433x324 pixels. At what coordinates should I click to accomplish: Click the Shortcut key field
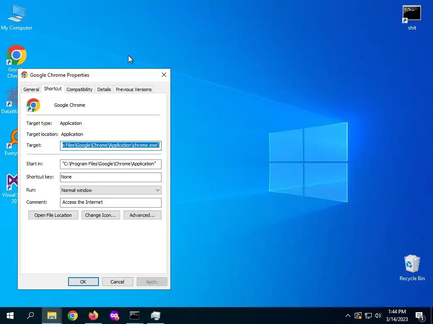click(110, 177)
